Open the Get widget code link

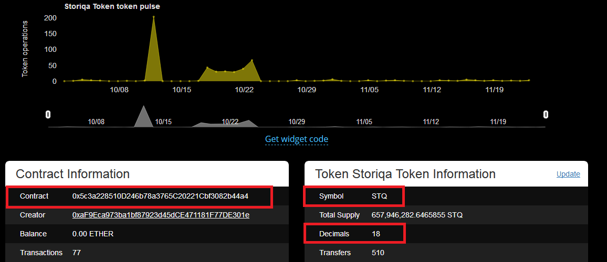pyautogui.click(x=297, y=139)
